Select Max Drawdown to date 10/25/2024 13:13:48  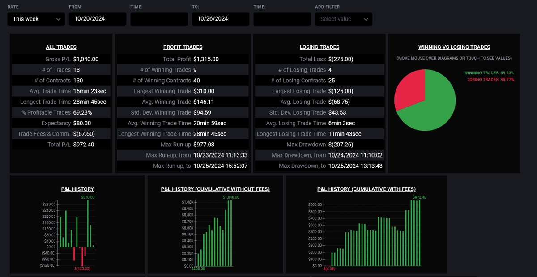[355, 166]
